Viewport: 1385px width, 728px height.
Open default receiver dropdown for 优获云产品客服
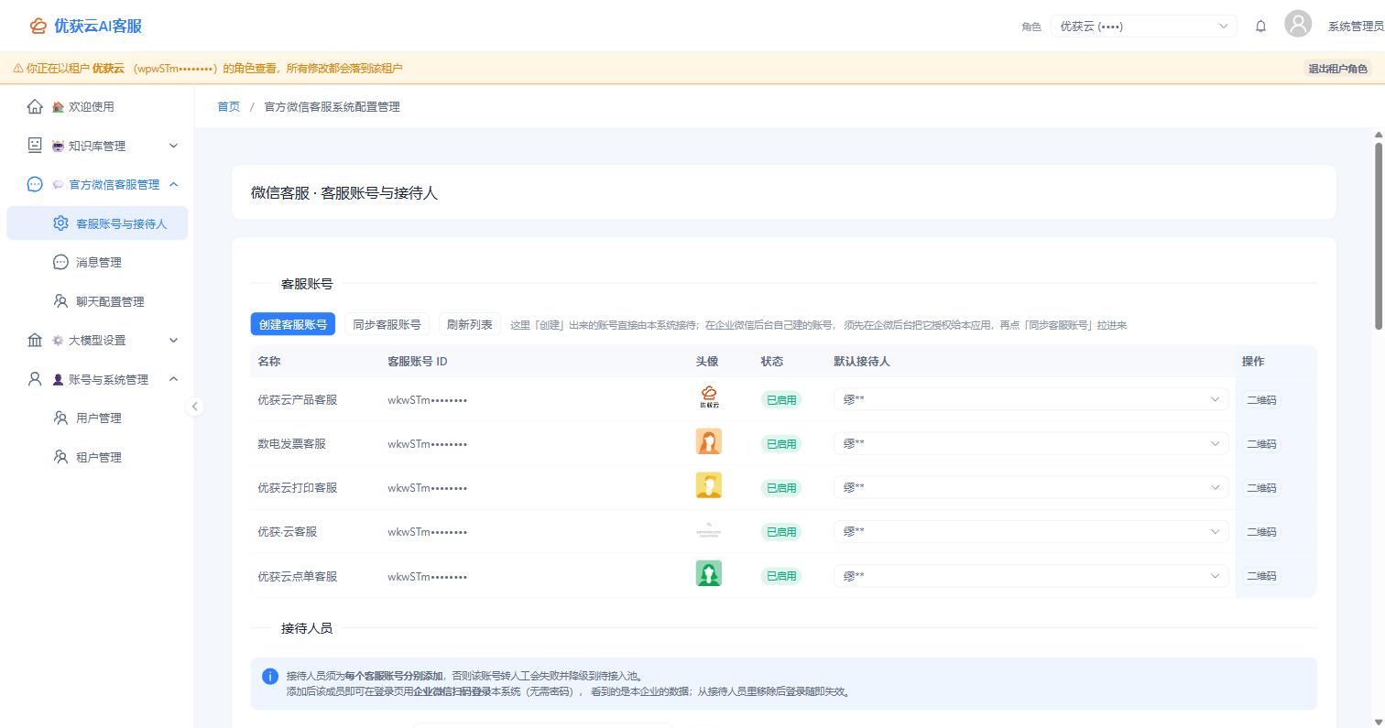[1031, 399]
